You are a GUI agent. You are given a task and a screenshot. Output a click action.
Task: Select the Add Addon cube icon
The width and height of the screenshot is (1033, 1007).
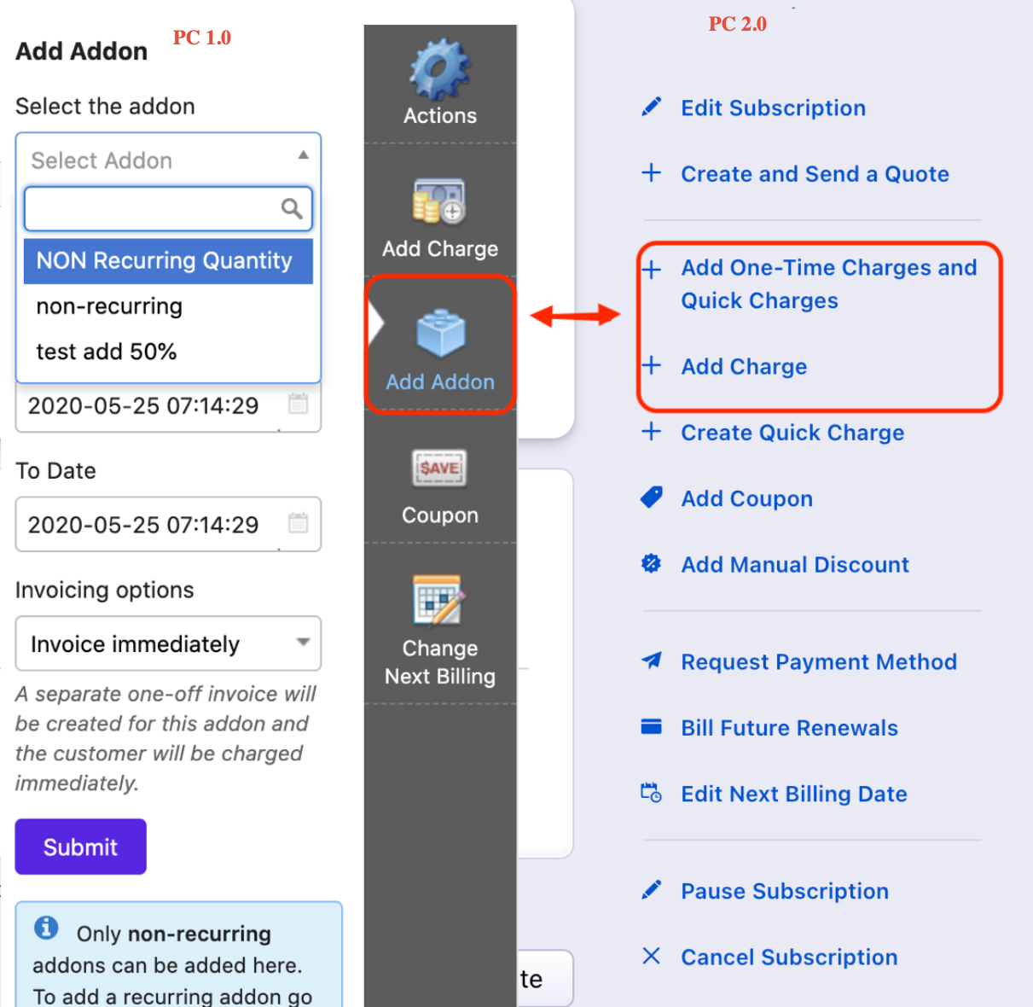tap(440, 335)
